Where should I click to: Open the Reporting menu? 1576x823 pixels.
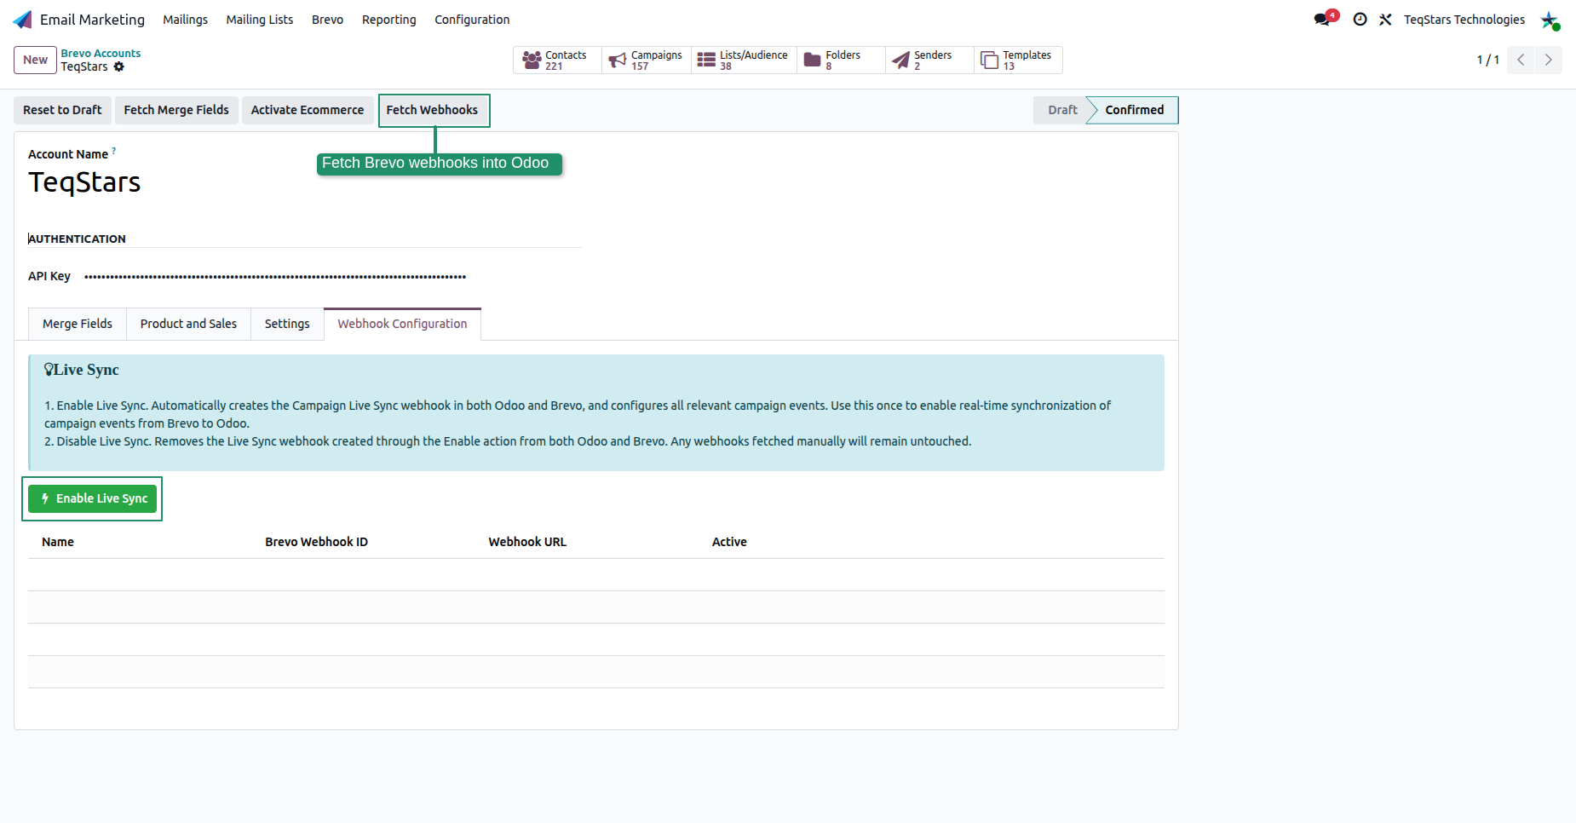(389, 20)
